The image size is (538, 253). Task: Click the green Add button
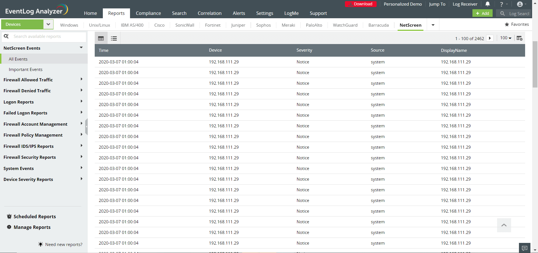tap(483, 13)
